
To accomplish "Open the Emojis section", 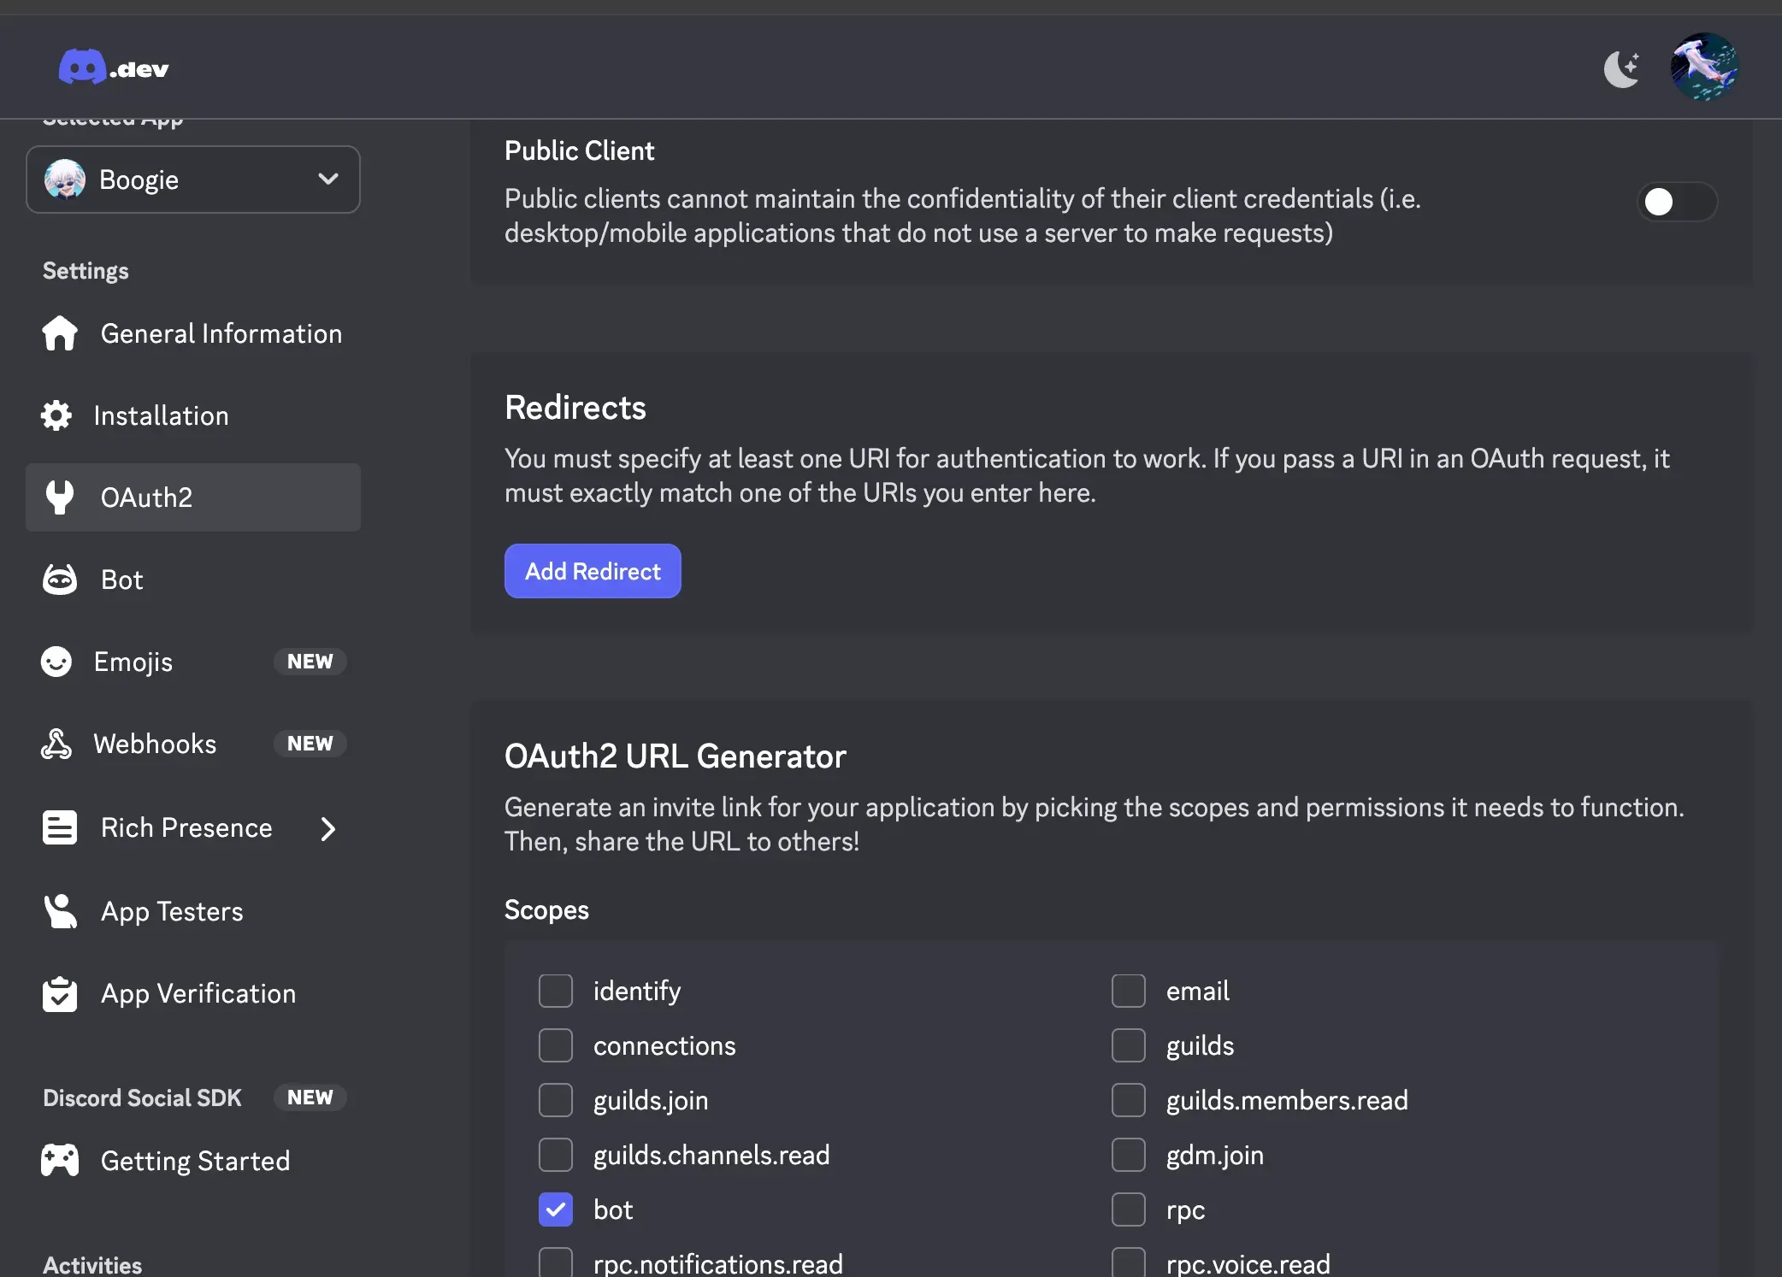I will 133,662.
